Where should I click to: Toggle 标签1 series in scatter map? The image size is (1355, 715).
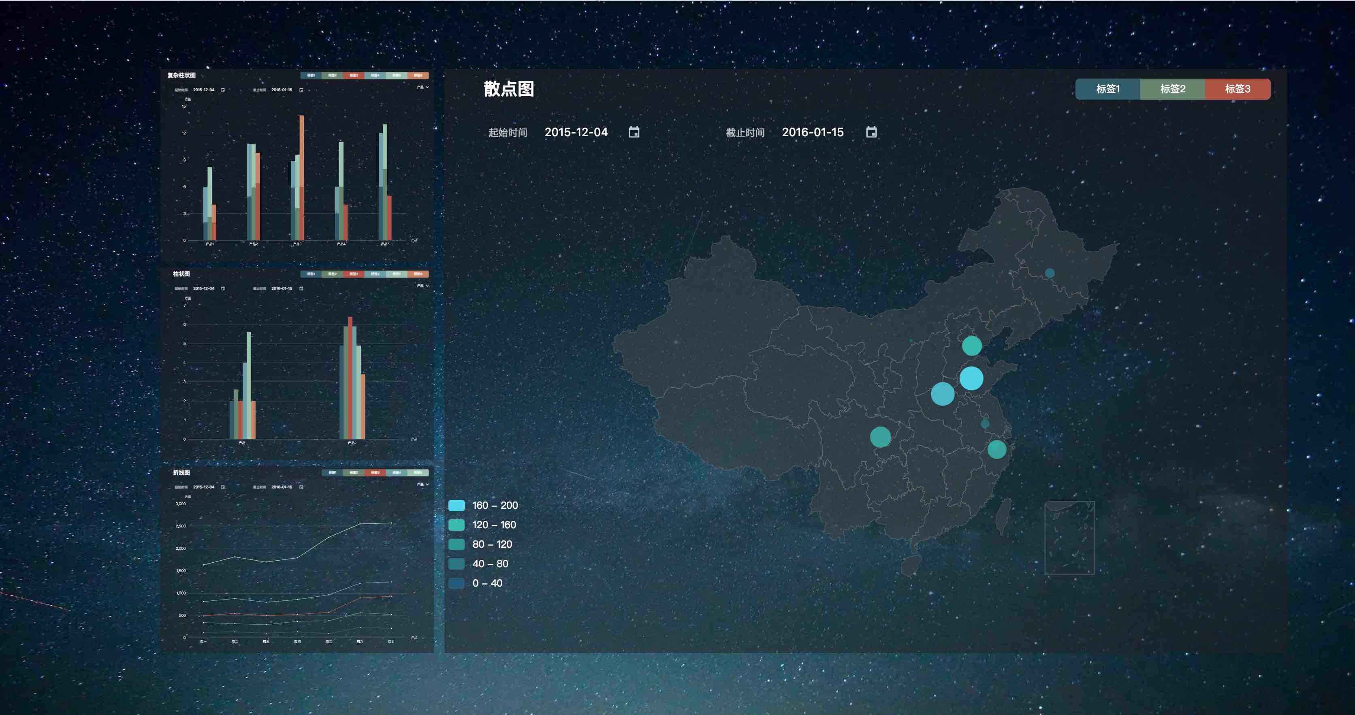1108,89
